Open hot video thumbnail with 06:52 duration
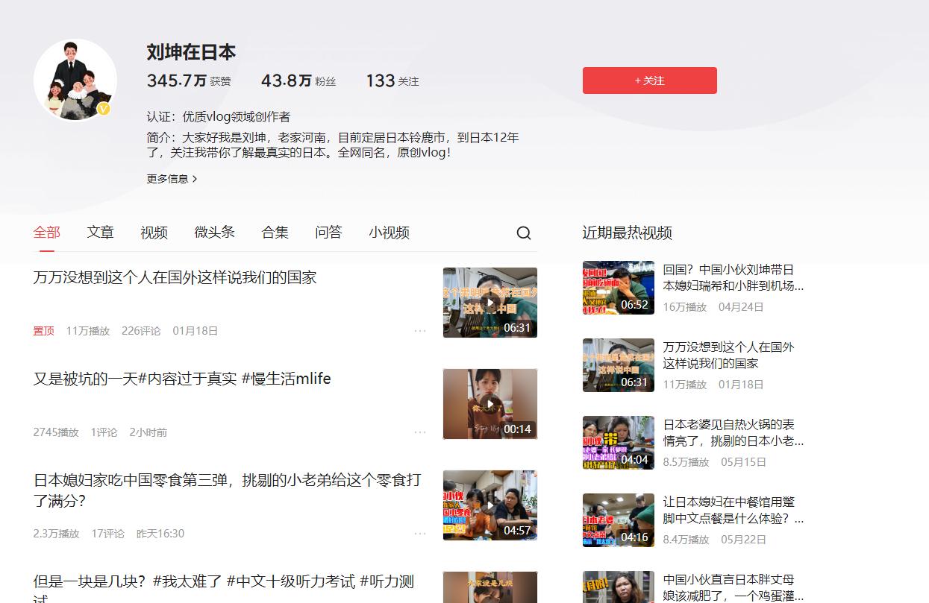 coord(618,288)
